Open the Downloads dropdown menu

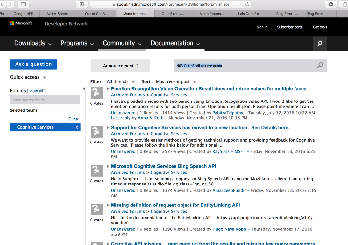click(x=32, y=43)
